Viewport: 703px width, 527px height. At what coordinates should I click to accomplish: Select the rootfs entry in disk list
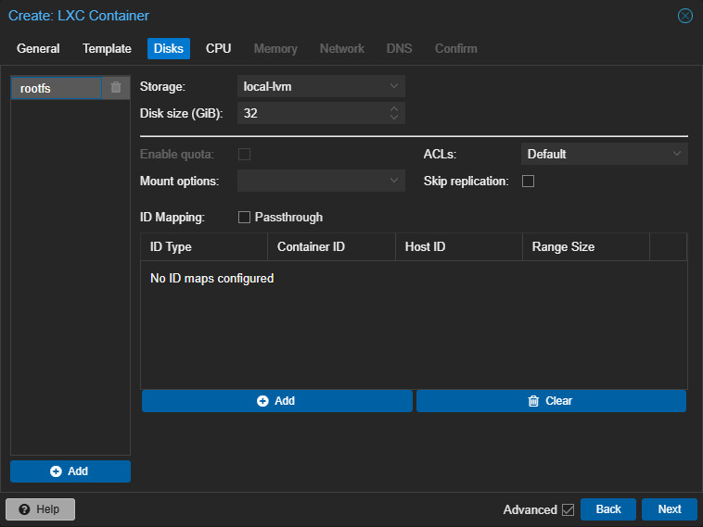57,88
